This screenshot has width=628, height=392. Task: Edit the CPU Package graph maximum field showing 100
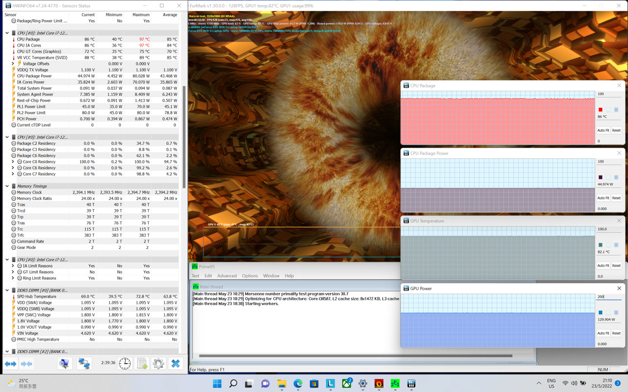(609, 94)
